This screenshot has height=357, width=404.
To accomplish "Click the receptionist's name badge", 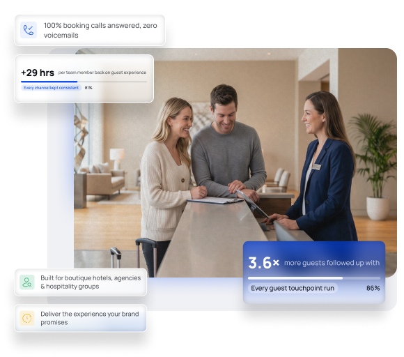I will point(317,167).
